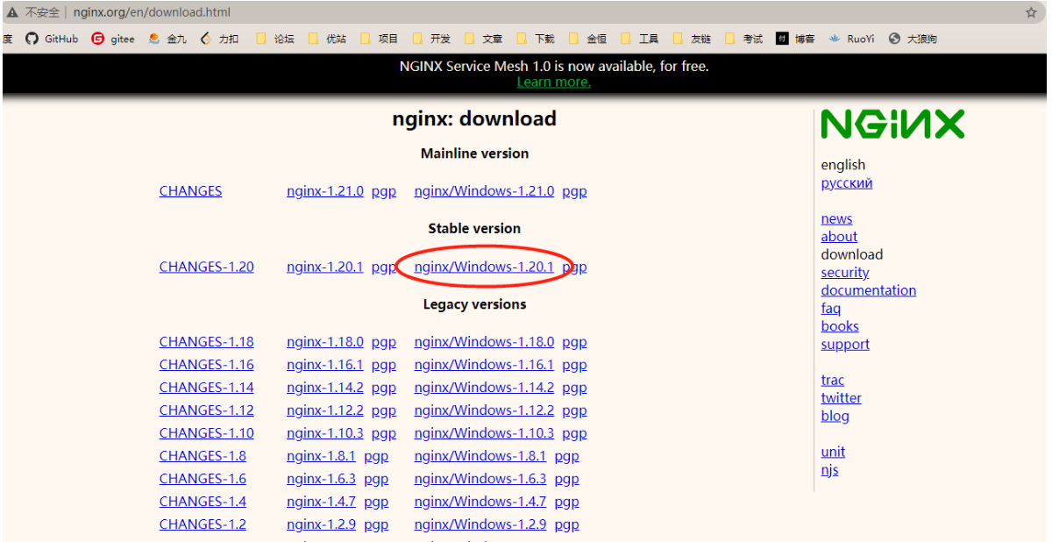Open the books page
1052x542 pixels.
[840, 326]
